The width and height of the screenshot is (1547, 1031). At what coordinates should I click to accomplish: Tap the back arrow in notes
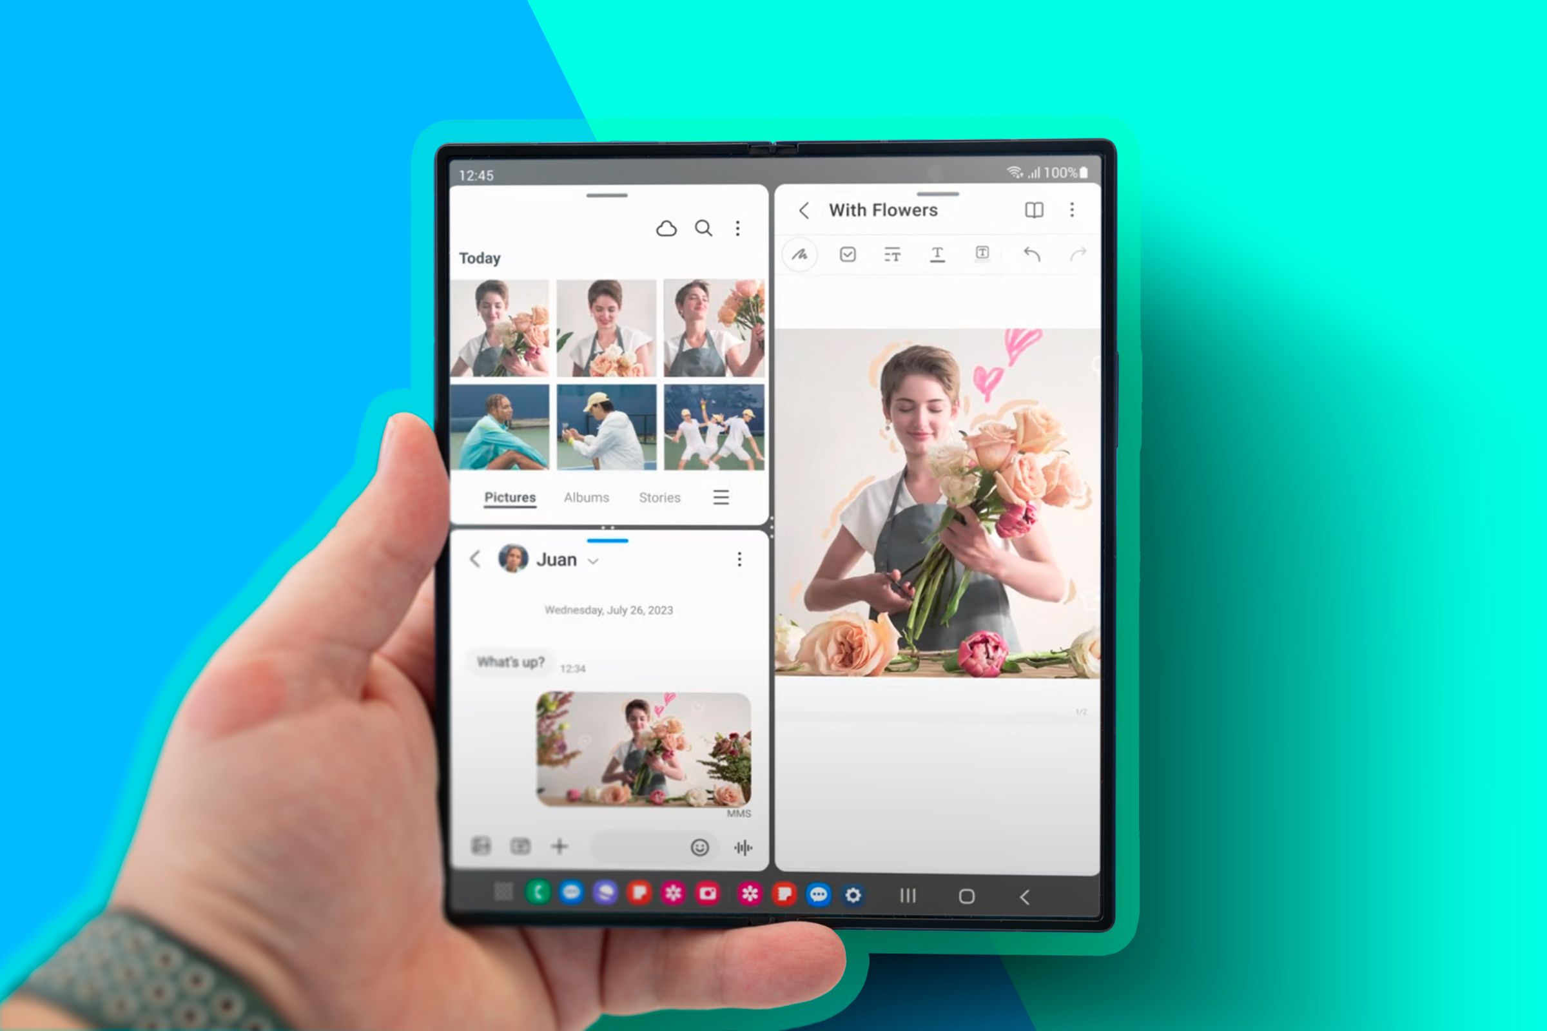[806, 209]
